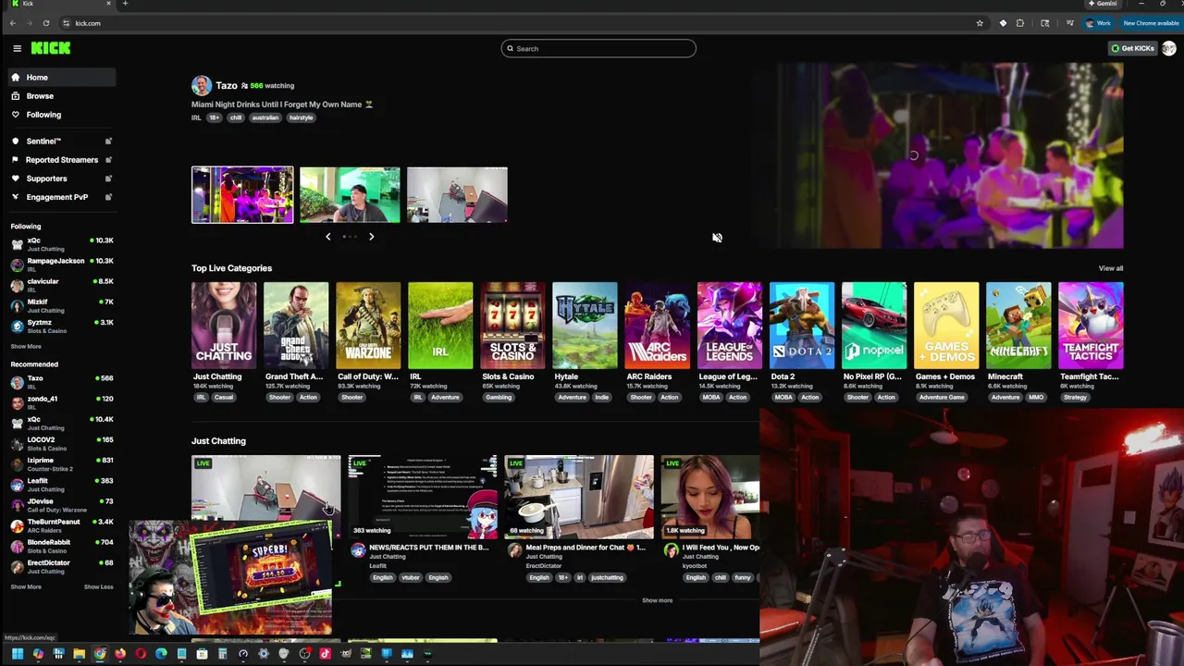This screenshot has height=666, width=1184.
Task: Open Sentinel in the sidebar
Action: pos(43,142)
